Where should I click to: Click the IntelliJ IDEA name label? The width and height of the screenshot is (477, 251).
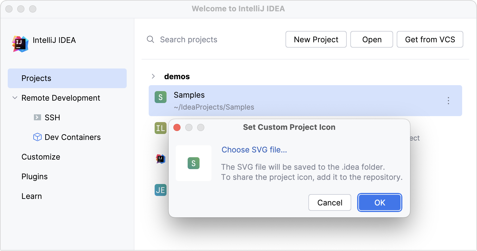pos(54,40)
